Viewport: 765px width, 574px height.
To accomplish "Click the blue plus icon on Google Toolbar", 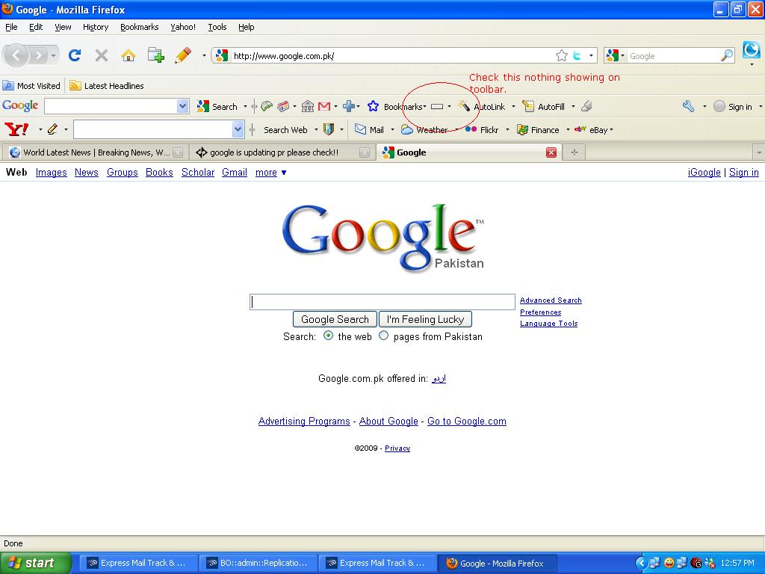I will click(349, 106).
